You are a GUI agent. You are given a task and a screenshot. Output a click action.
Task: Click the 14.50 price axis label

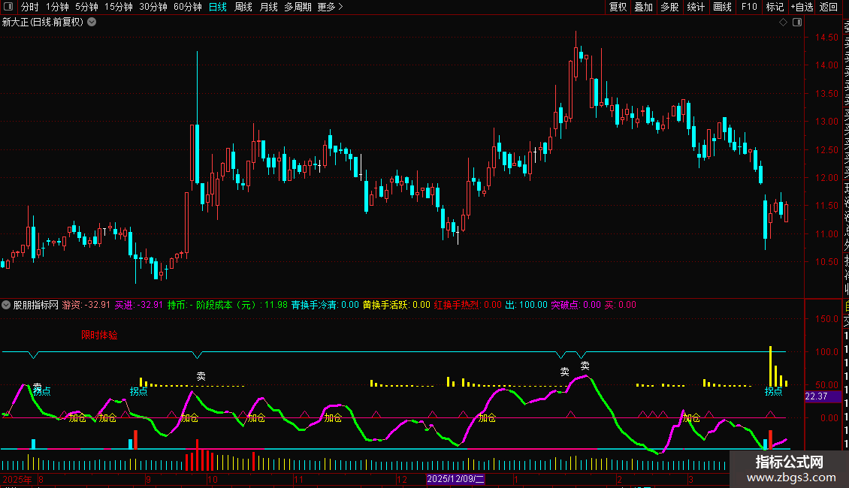pyautogui.click(x=826, y=38)
